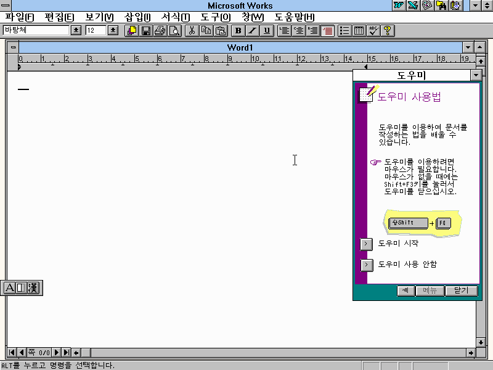The image size is (493, 370).
Task: Click the IME half-width square button
Action: coord(21,287)
